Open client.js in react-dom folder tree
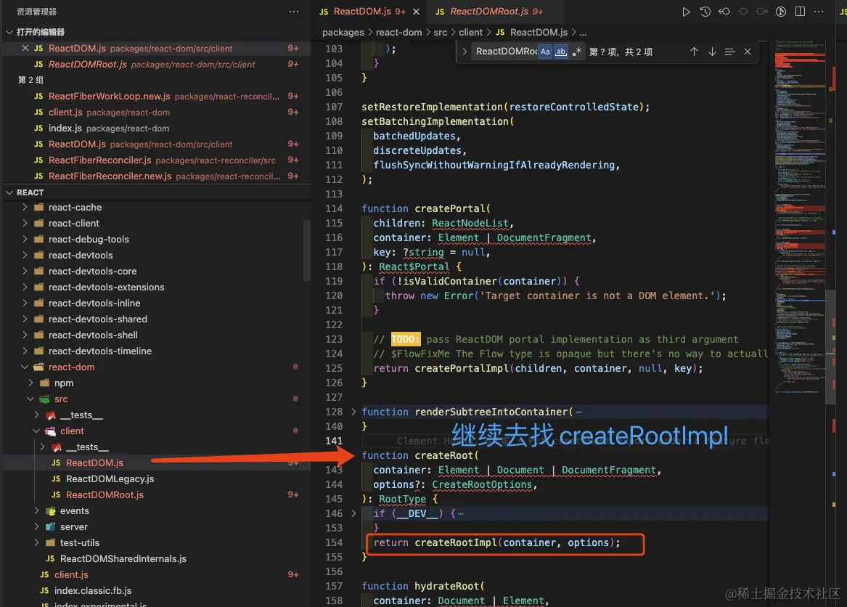 click(155, 574)
